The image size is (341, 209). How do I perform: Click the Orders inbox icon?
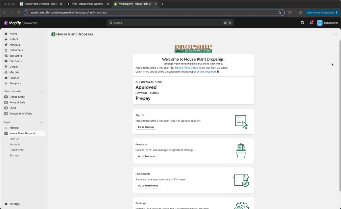coord(6,39)
